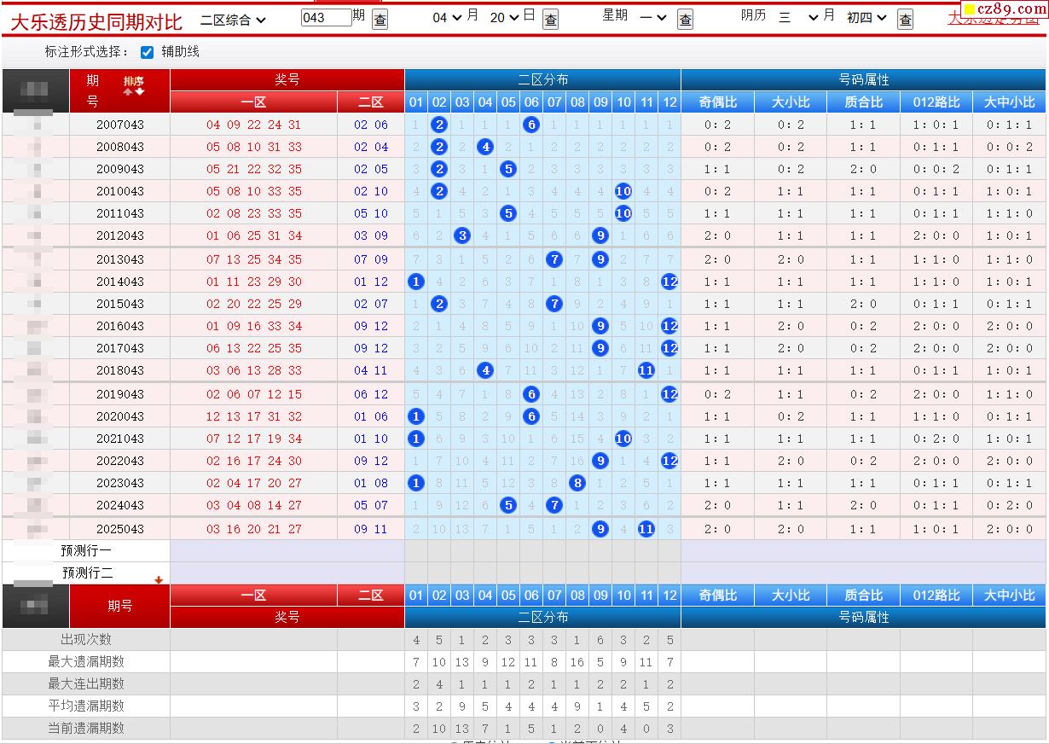1049x744 pixels.
Task: Click 查 button next to the 阴历 selectors
Action: click(905, 19)
